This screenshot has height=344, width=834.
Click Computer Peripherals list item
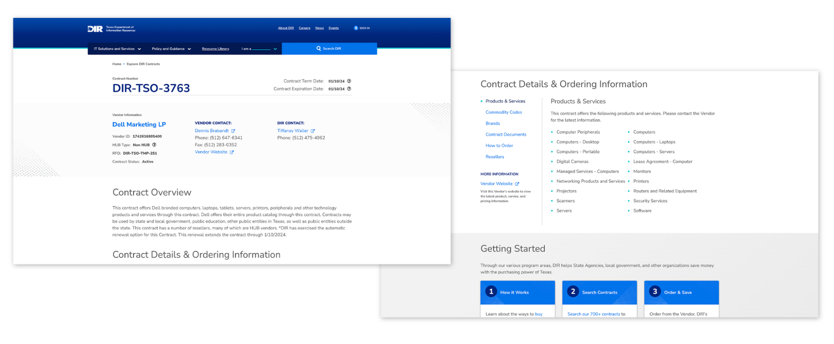[x=578, y=132]
